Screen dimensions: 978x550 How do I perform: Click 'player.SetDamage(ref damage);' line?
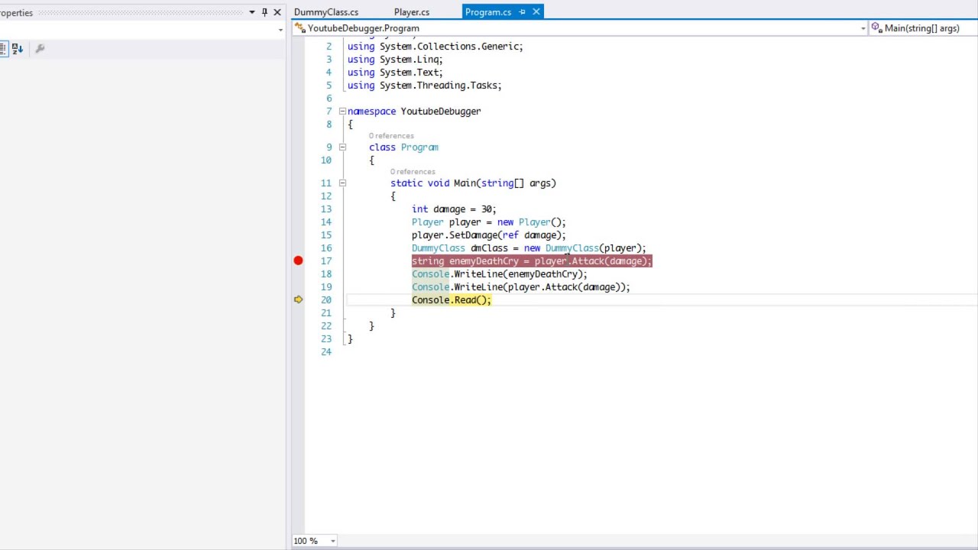pos(489,235)
